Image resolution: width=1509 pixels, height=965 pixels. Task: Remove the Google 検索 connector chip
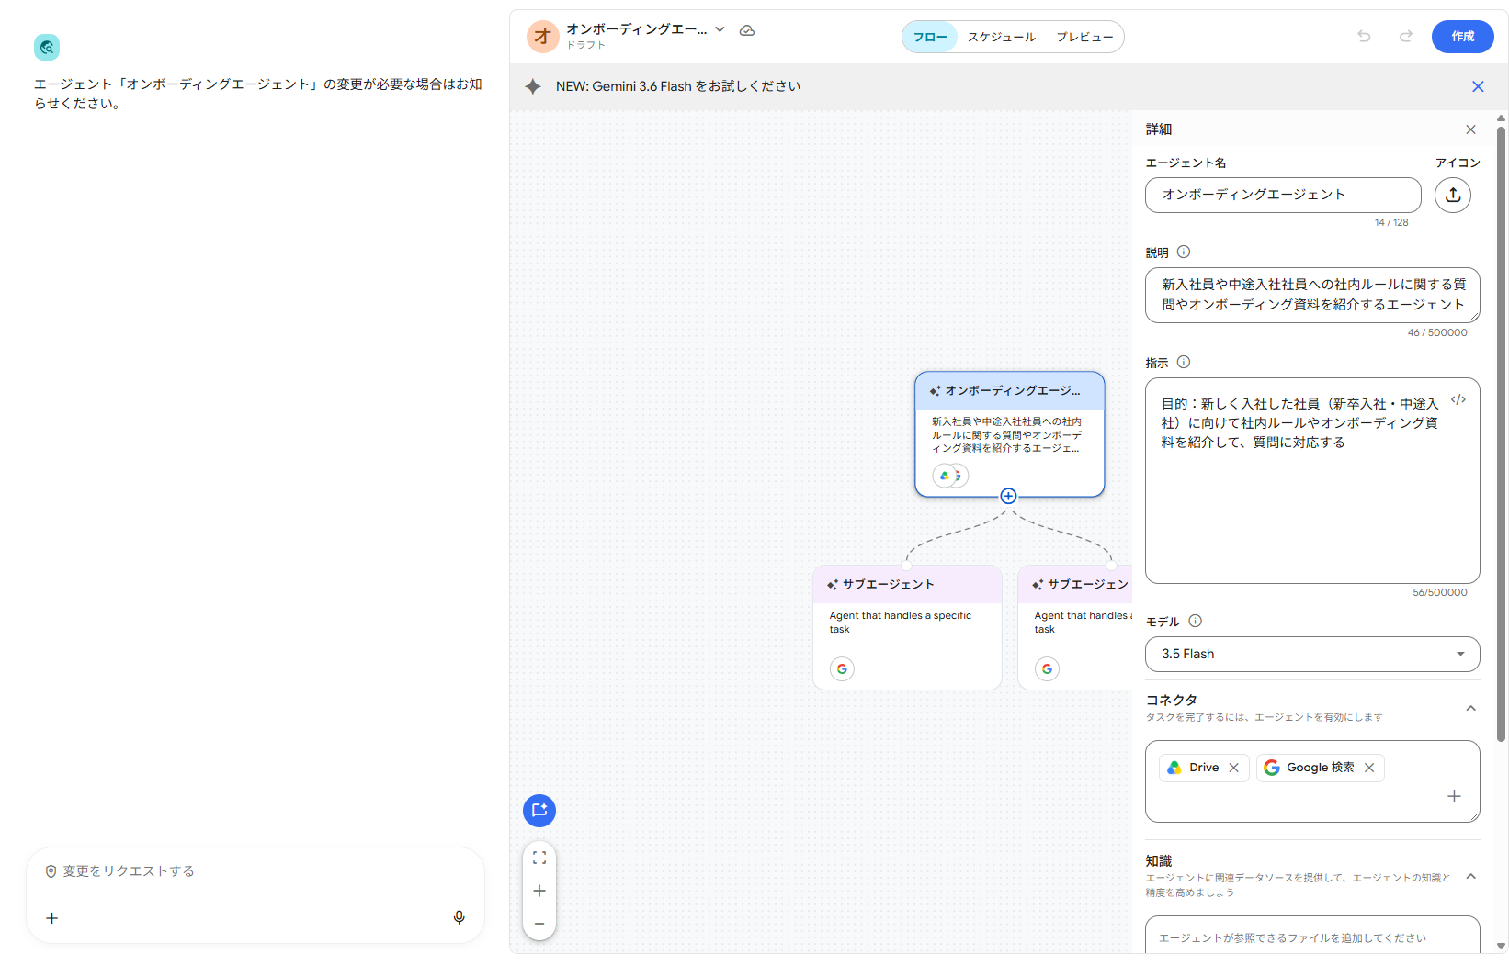click(1369, 768)
